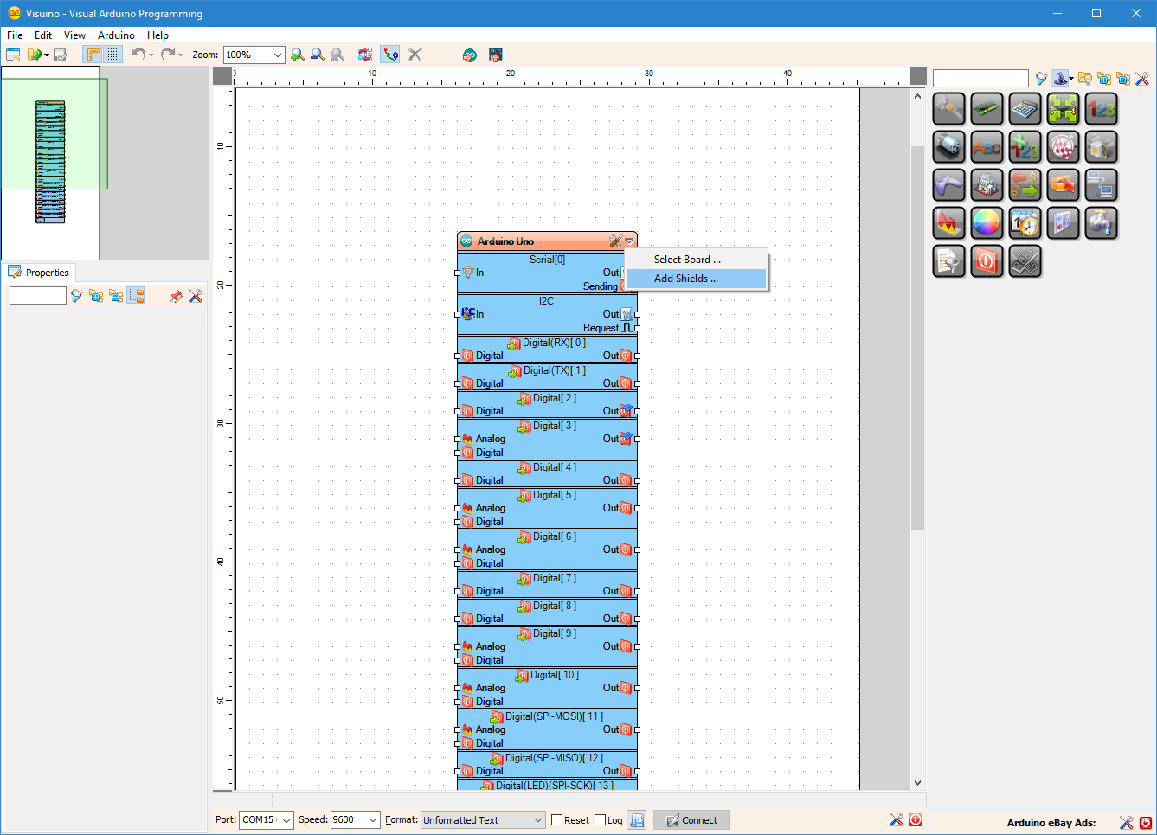Click the pin properties icon
Viewport: 1157px width, 835px height.
click(176, 296)
